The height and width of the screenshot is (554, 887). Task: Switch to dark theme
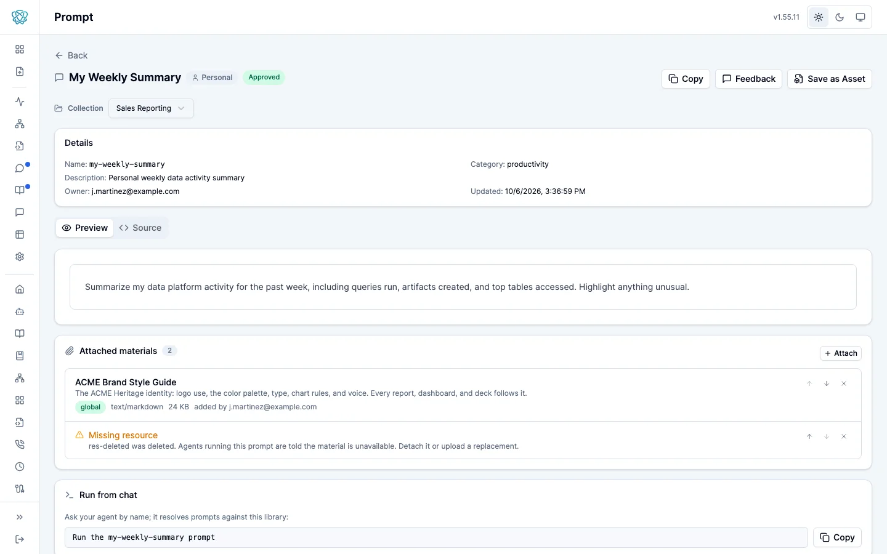[840, 17]
